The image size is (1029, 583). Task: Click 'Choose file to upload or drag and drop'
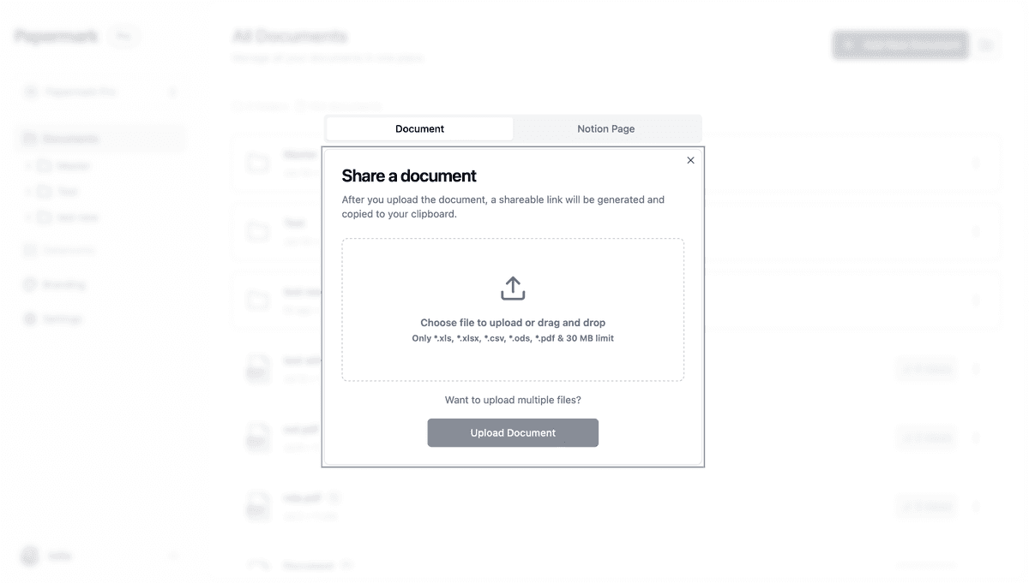pyautogui.click(x=513, y=323)
